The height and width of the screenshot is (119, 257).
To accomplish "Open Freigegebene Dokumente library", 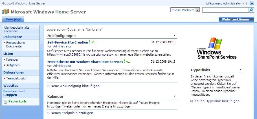I will [x=16, y=45].
